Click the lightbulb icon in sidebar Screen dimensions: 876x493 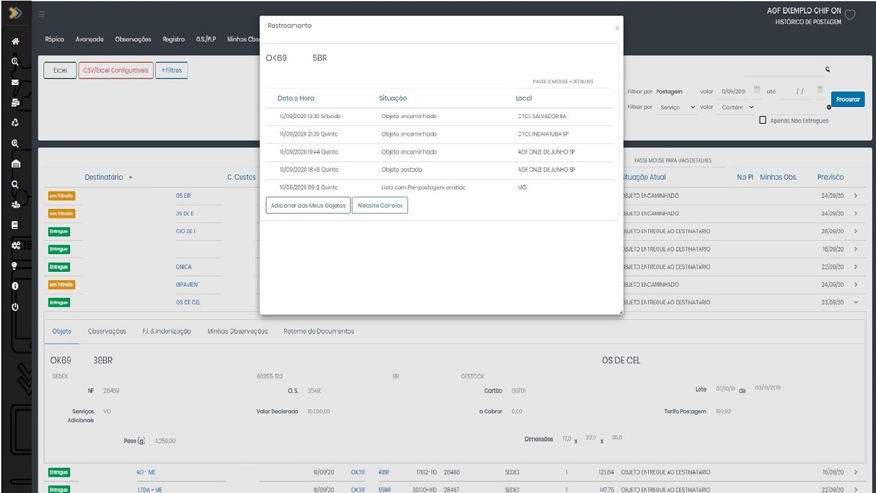pos(15,265)
